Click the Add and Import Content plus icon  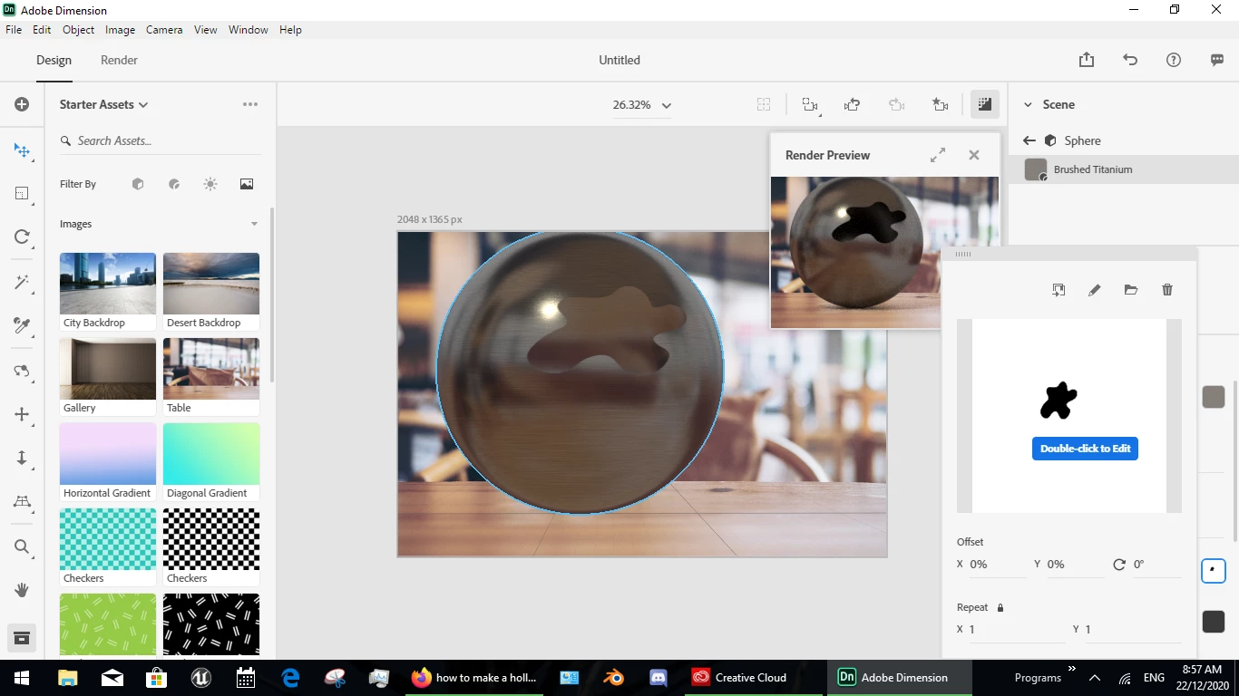click(22, 104)
